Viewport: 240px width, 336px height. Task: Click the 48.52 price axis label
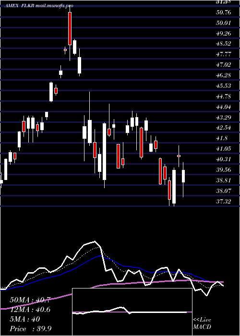(224, 44)
